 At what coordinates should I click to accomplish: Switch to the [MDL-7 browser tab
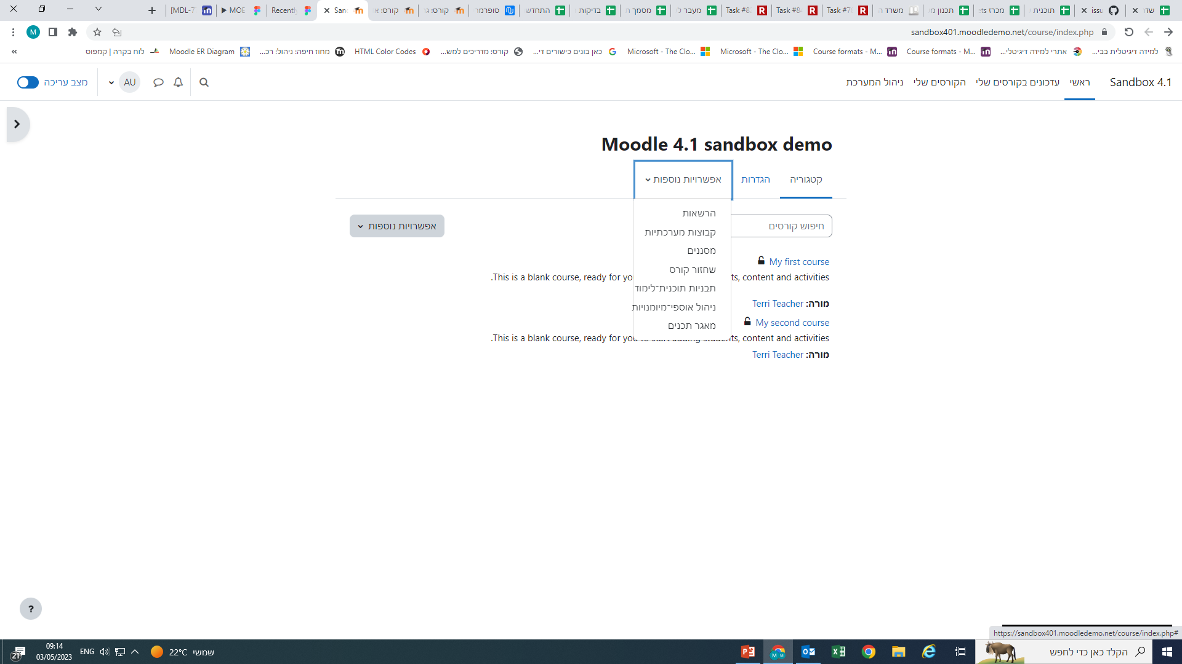point(191,10)
